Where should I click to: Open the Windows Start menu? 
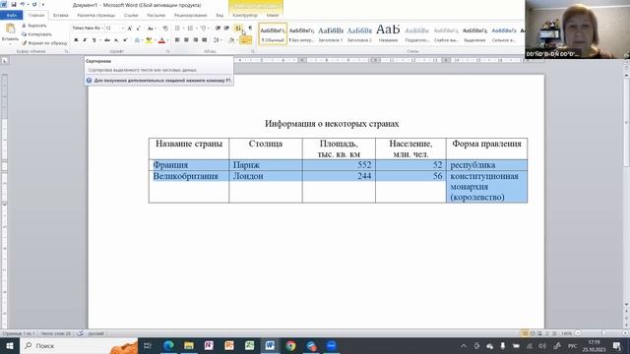(9, 345)
